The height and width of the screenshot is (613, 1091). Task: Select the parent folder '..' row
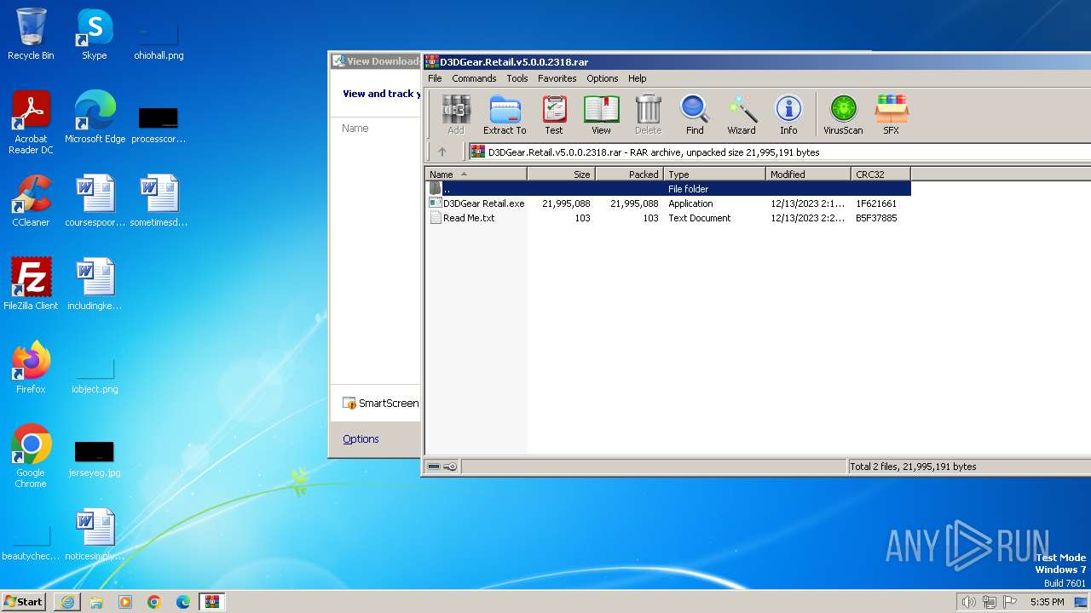click(668, 189)
